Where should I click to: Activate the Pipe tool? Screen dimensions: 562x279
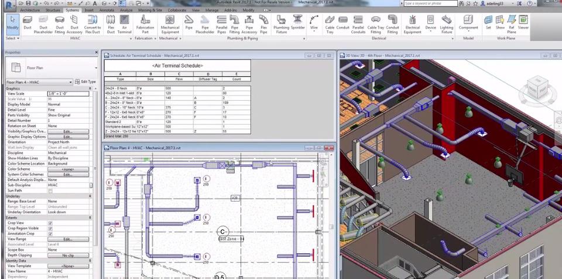tap(189, 22)
